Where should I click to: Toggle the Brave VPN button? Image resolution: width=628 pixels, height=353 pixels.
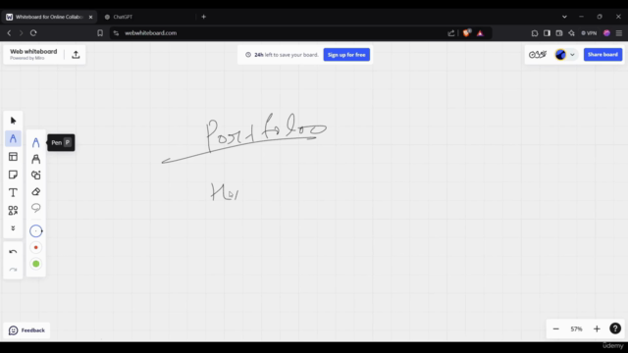589,33
